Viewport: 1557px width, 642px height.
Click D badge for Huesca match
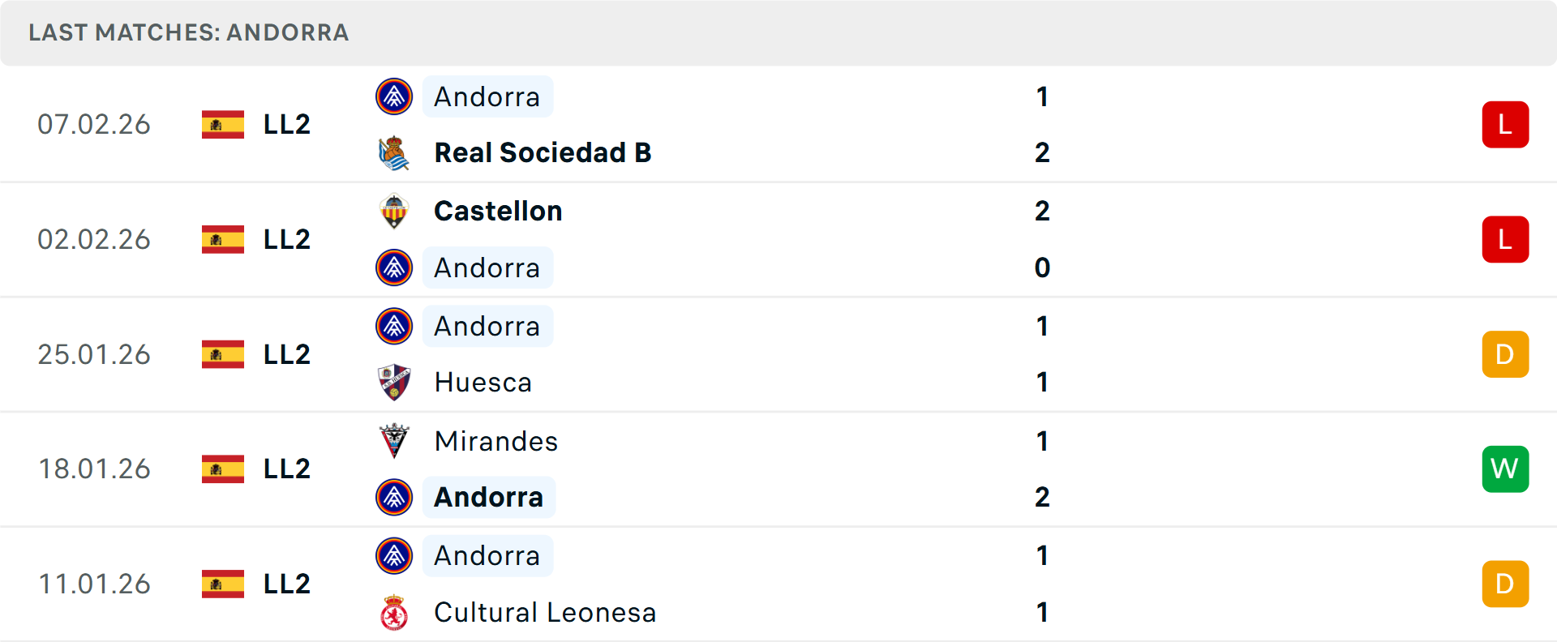(1505, 354)
